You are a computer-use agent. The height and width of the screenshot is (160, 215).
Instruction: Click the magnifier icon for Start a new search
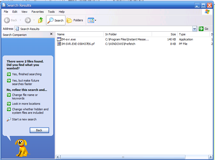pos(9,119)
